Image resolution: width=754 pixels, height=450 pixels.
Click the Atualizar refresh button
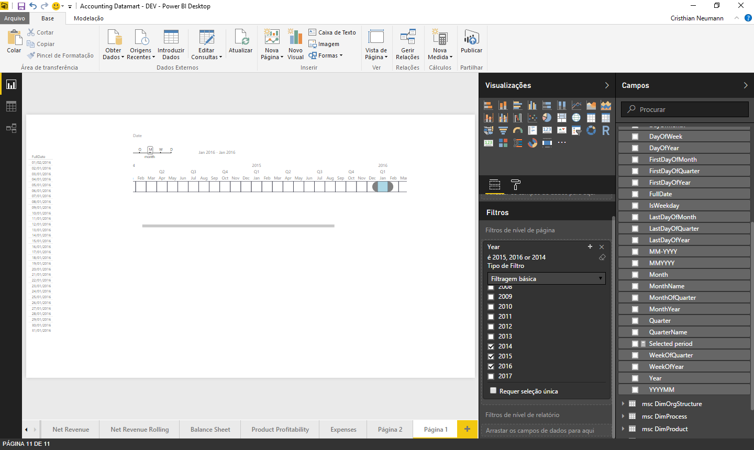pos(241,41)
